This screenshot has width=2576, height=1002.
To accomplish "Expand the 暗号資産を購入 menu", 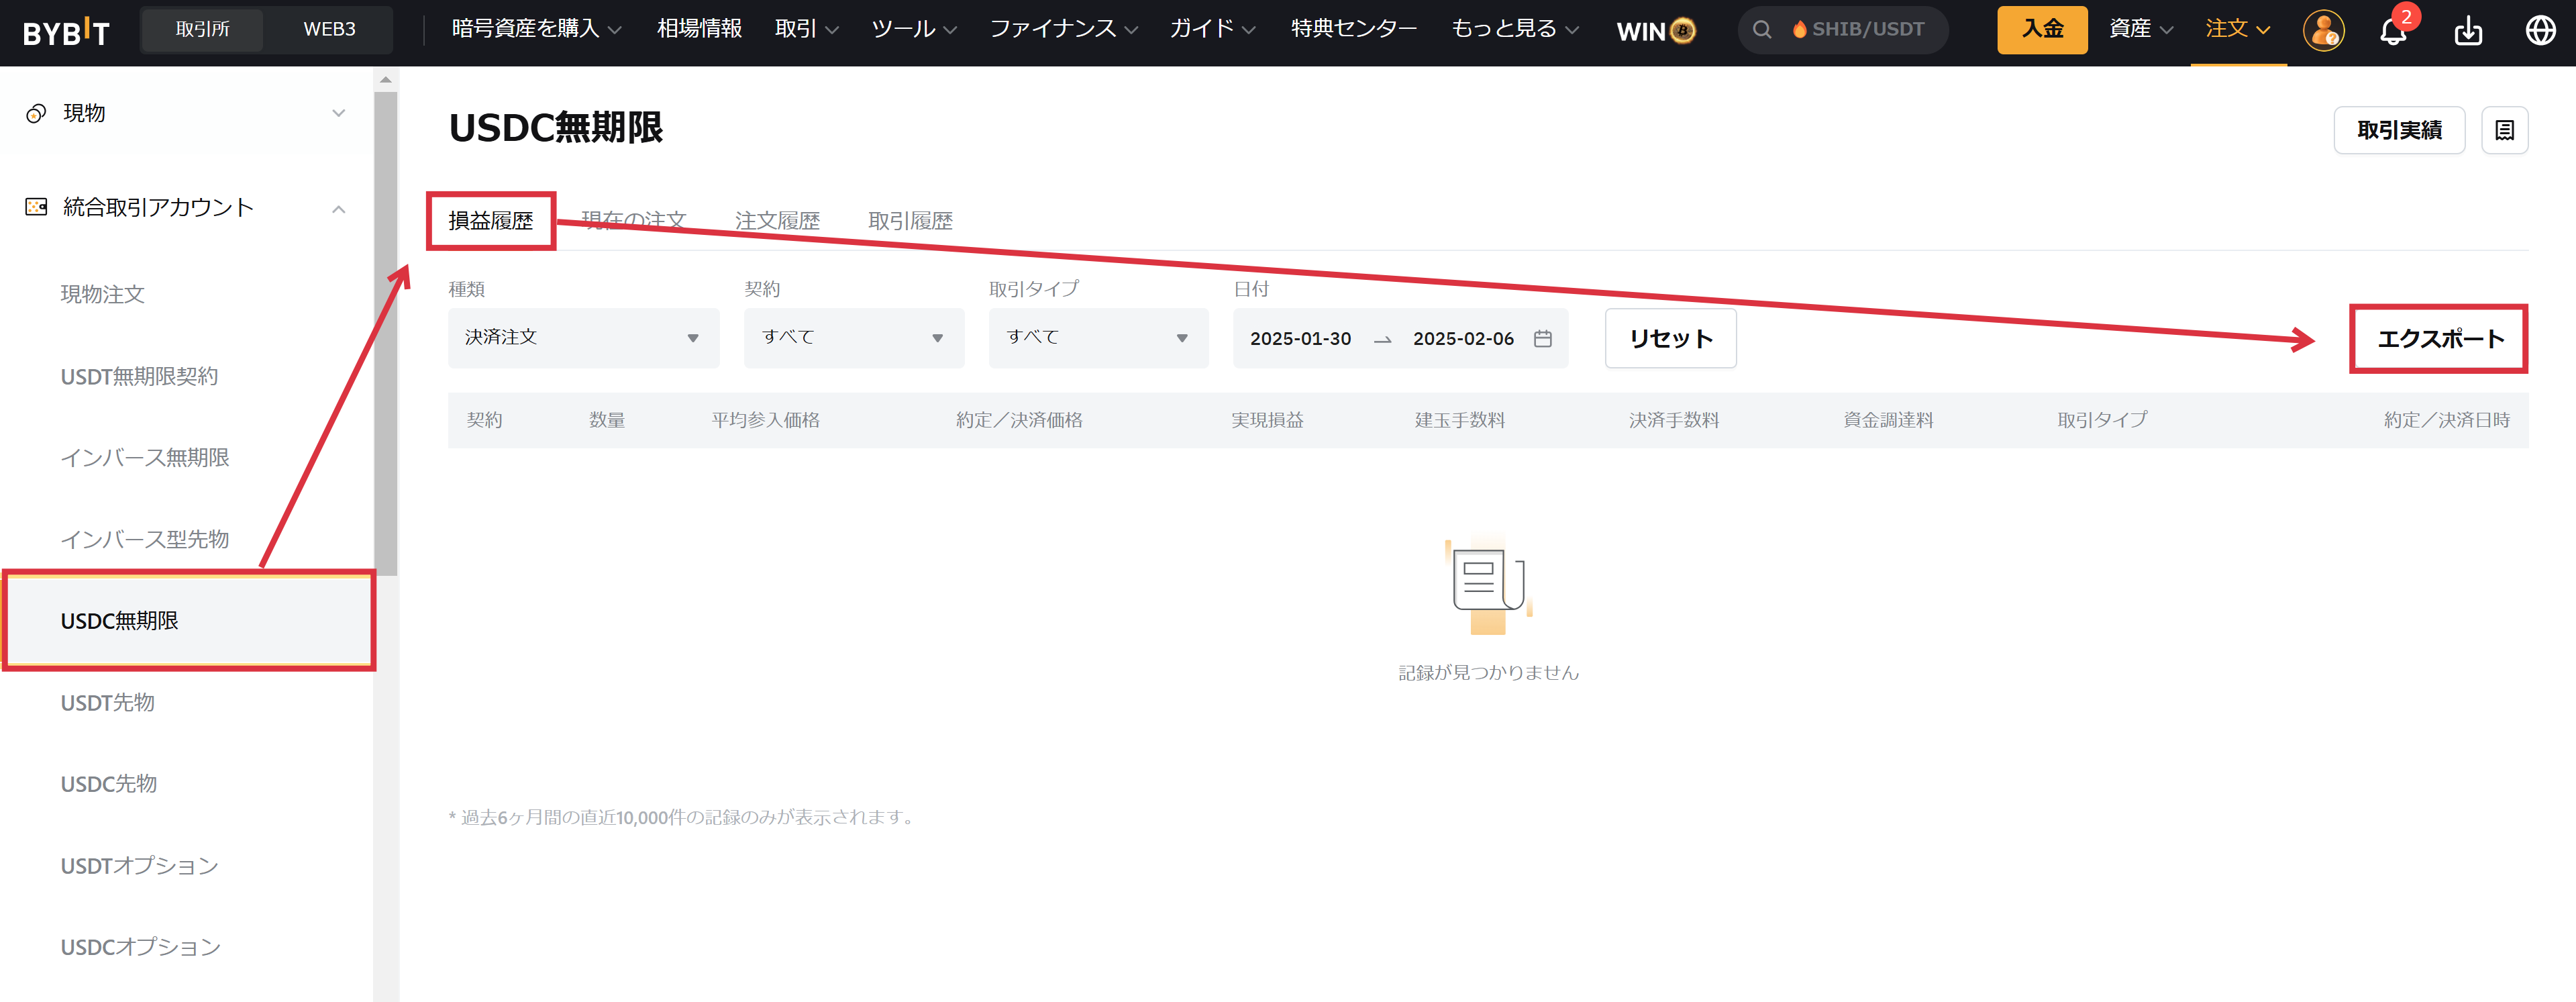I will tap(536, 29).
